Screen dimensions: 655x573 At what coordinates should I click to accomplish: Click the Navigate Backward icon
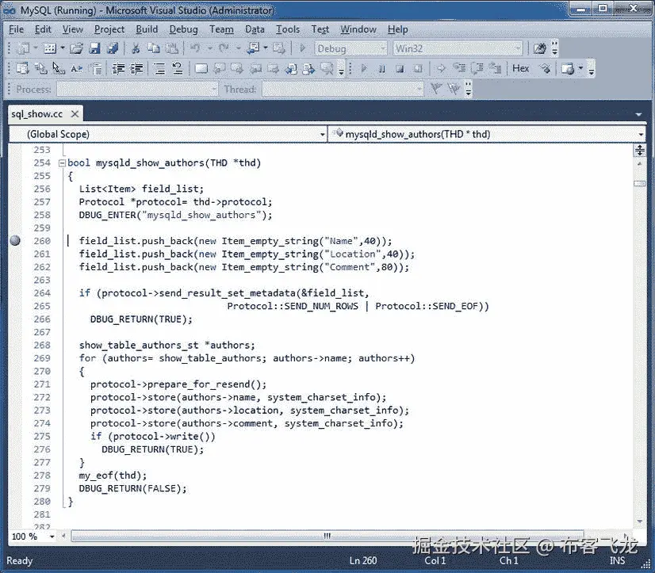(x=253, y=48)
